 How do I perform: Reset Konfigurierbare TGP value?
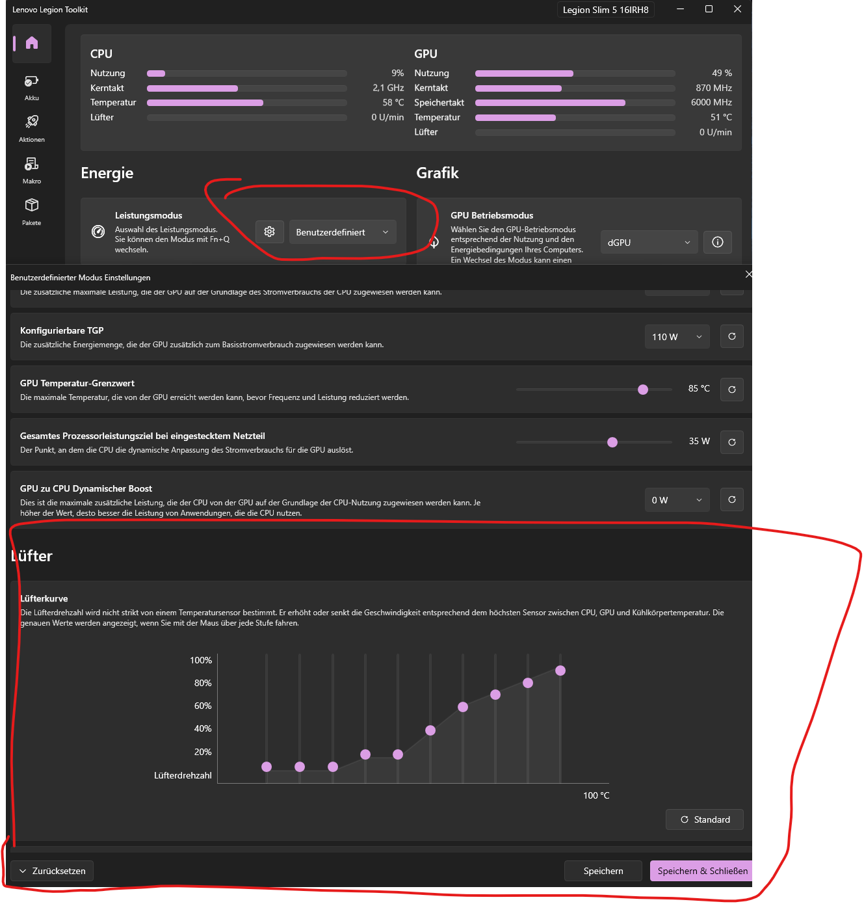(732, 336)
